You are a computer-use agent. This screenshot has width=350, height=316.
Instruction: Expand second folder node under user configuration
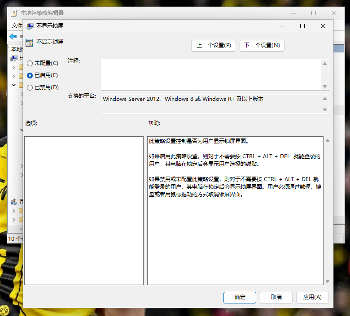[x=14, y=220]
